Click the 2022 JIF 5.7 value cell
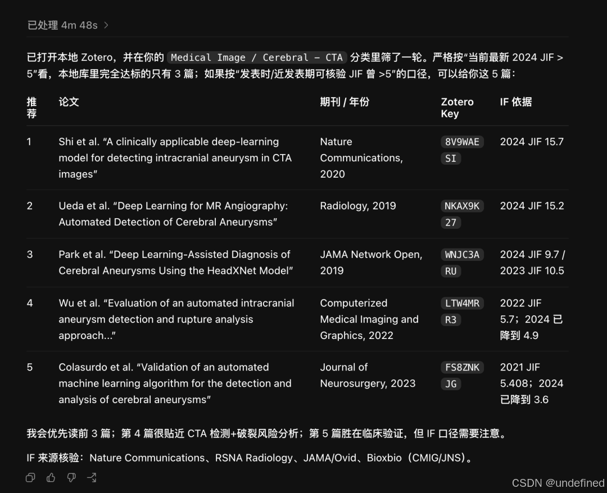The width and height of the screenshot is (607, 493). [x=532, y=319]
